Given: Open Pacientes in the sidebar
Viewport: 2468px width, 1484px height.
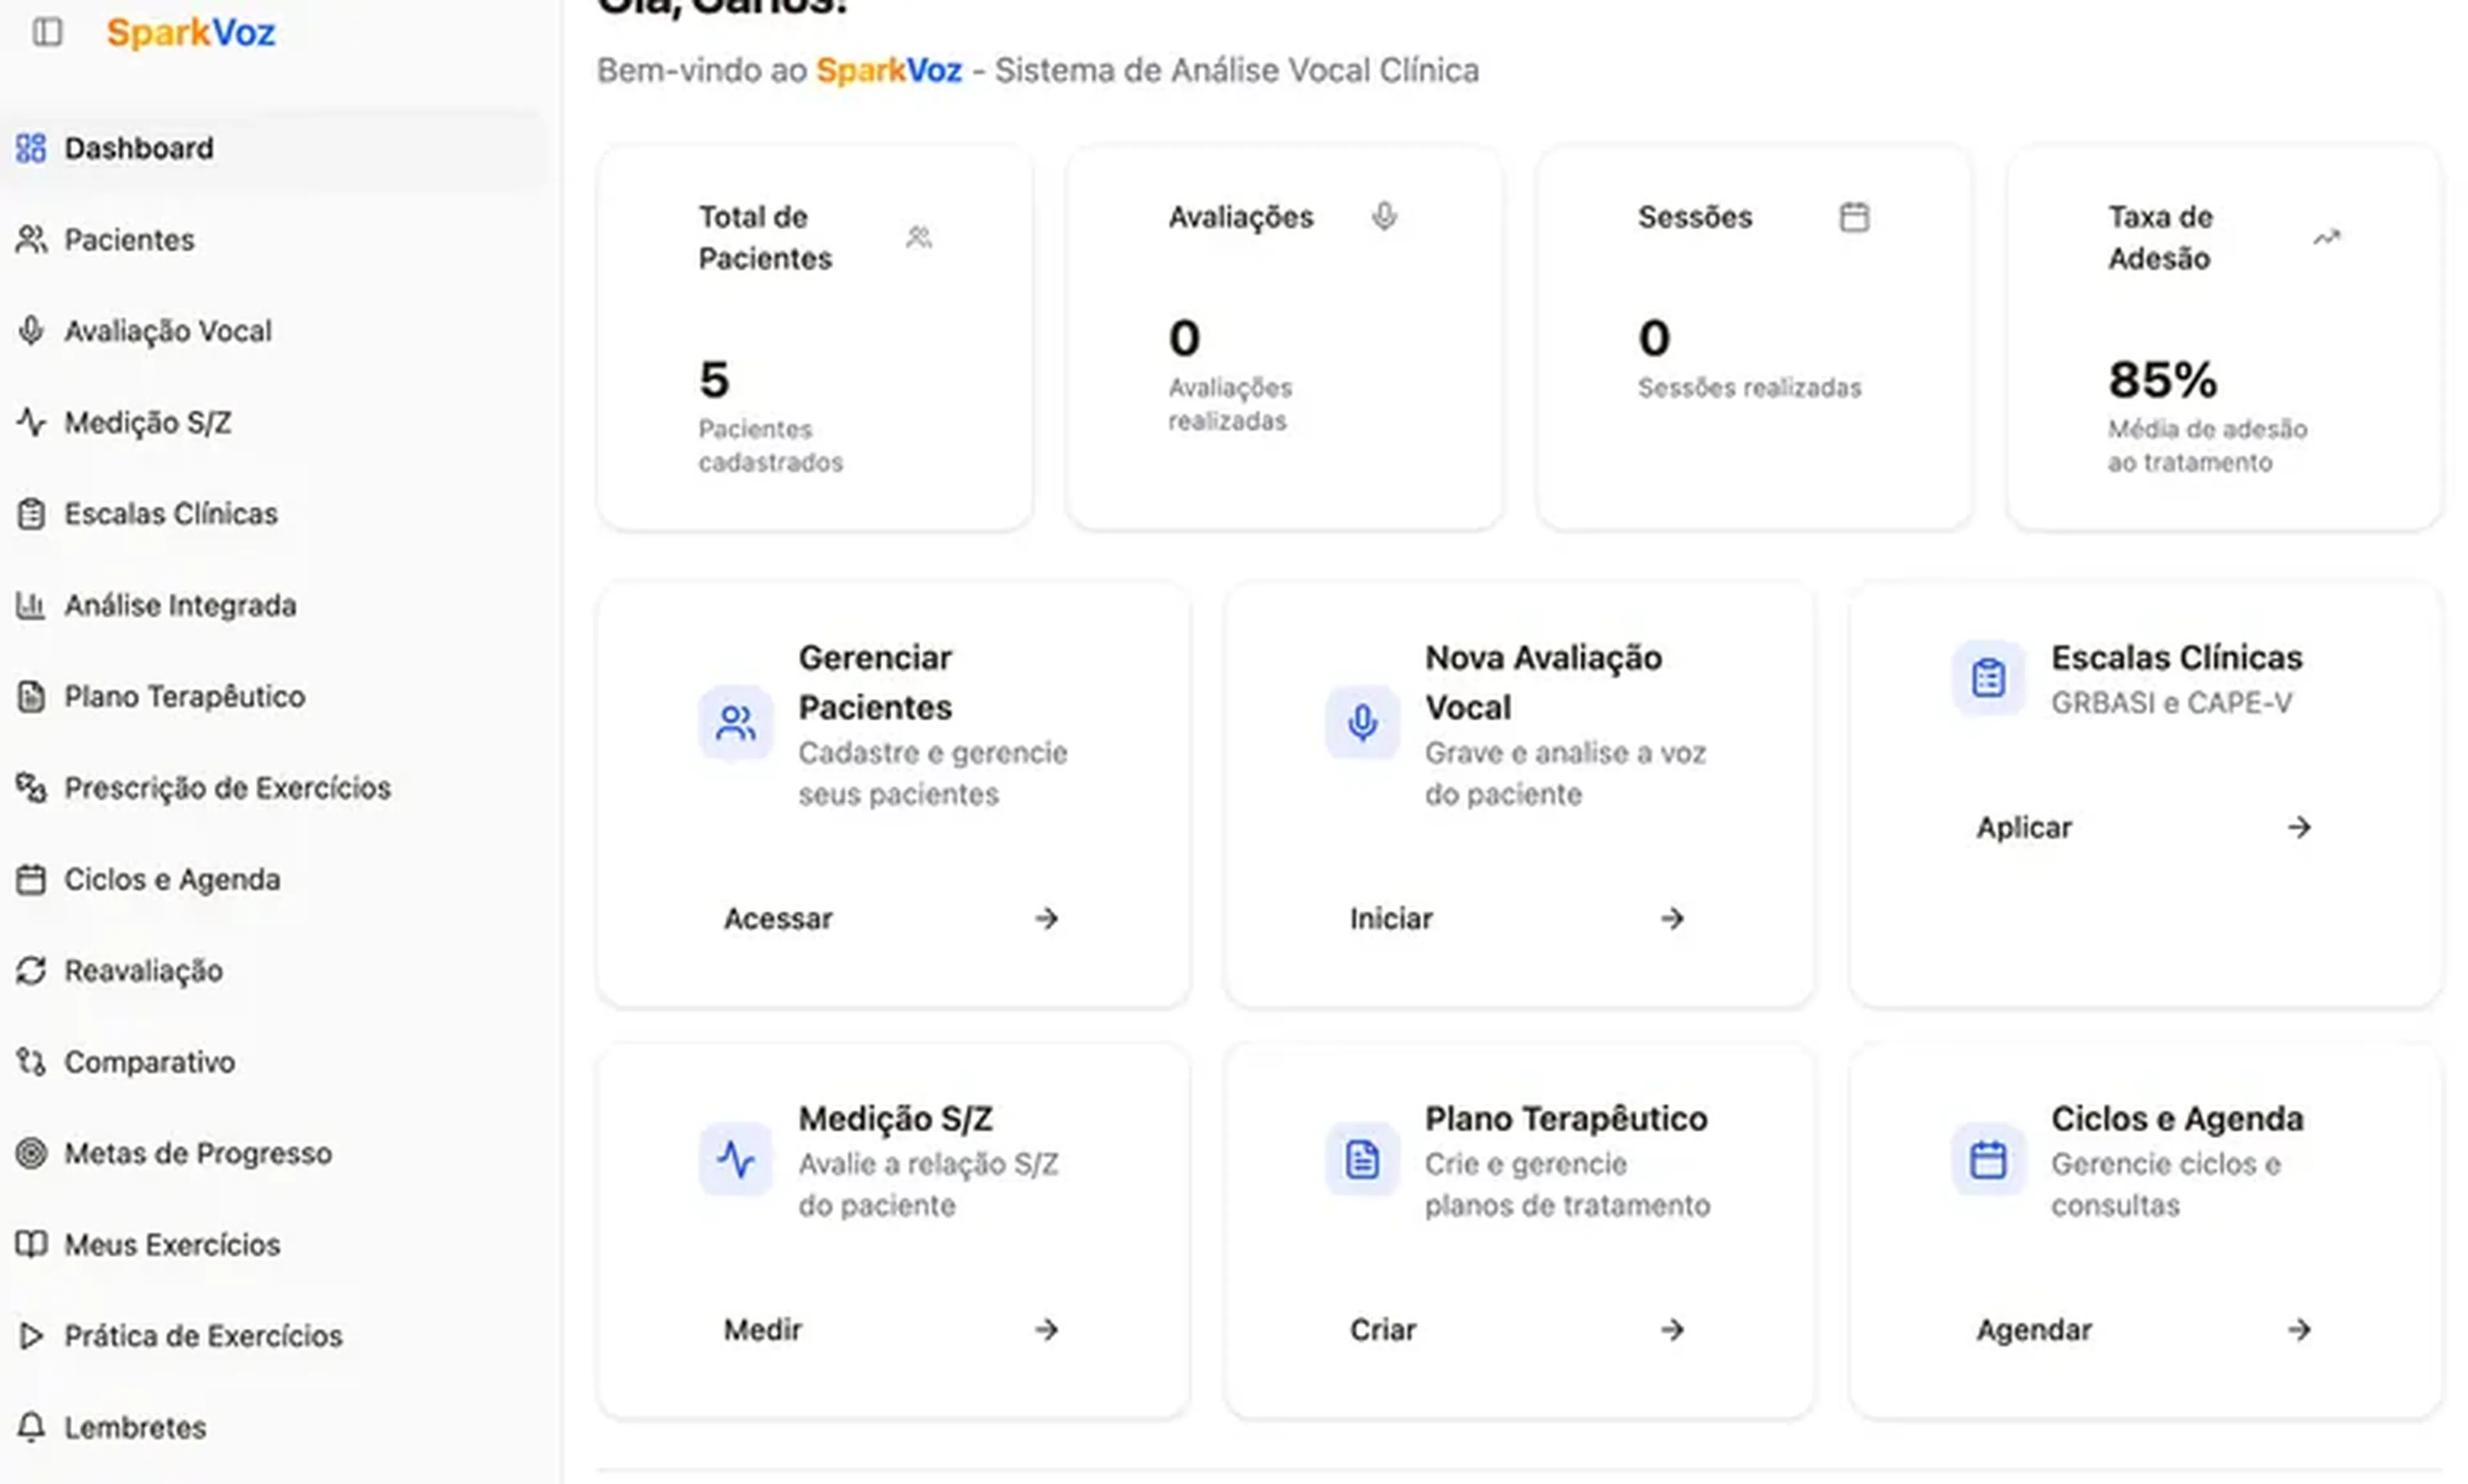Looking at the screenshot, I should point(129,240).
